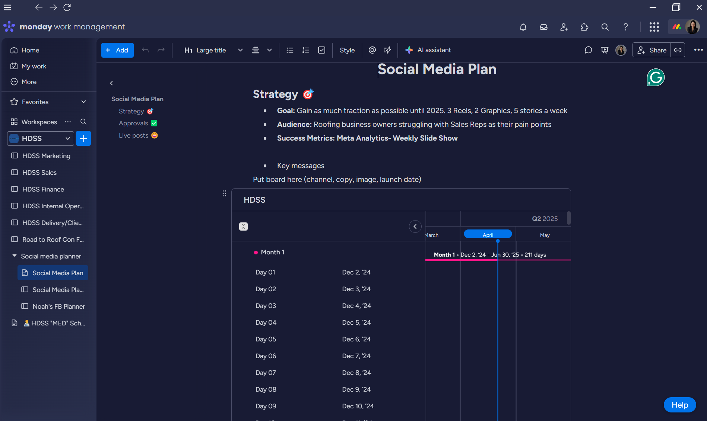Screen dimensions: 707x421
Task: Insert a bulleted list
Action: click(290, 50)
